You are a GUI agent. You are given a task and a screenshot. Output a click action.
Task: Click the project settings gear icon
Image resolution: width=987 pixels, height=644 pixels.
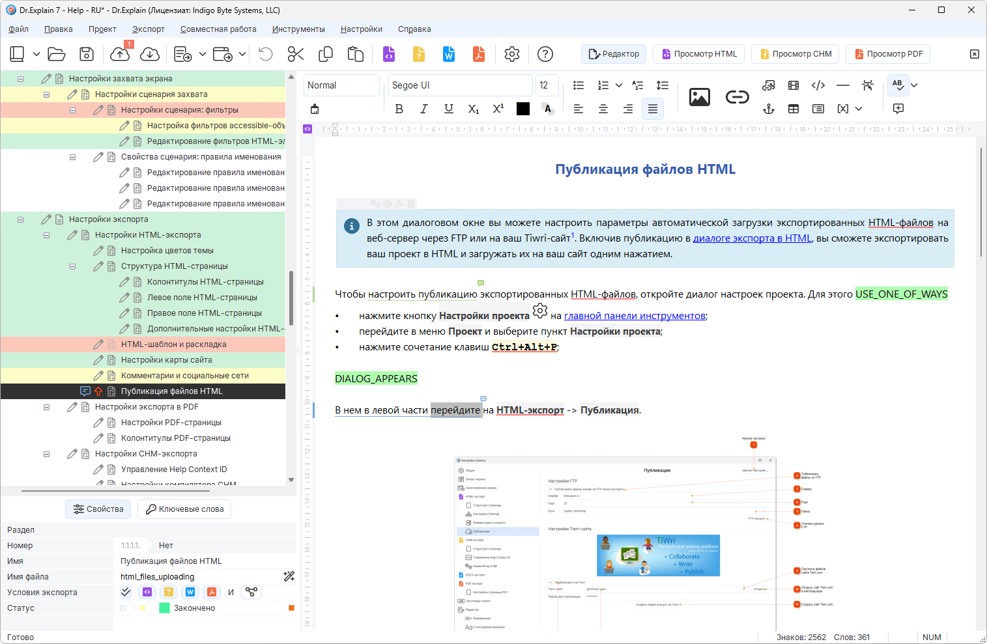click(x=512, y=54)
